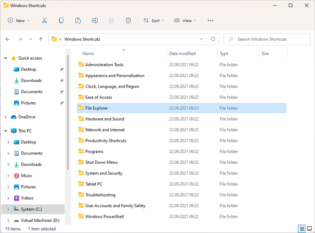Collapse the Quick access section
315x233 pixels.
[6, 58]
